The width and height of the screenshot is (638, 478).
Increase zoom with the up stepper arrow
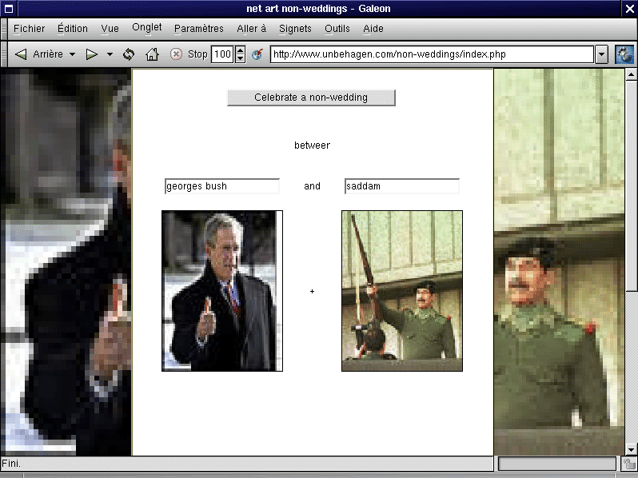240,50
